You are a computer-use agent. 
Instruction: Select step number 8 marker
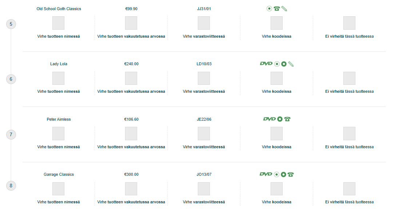(x=11, y=186)
